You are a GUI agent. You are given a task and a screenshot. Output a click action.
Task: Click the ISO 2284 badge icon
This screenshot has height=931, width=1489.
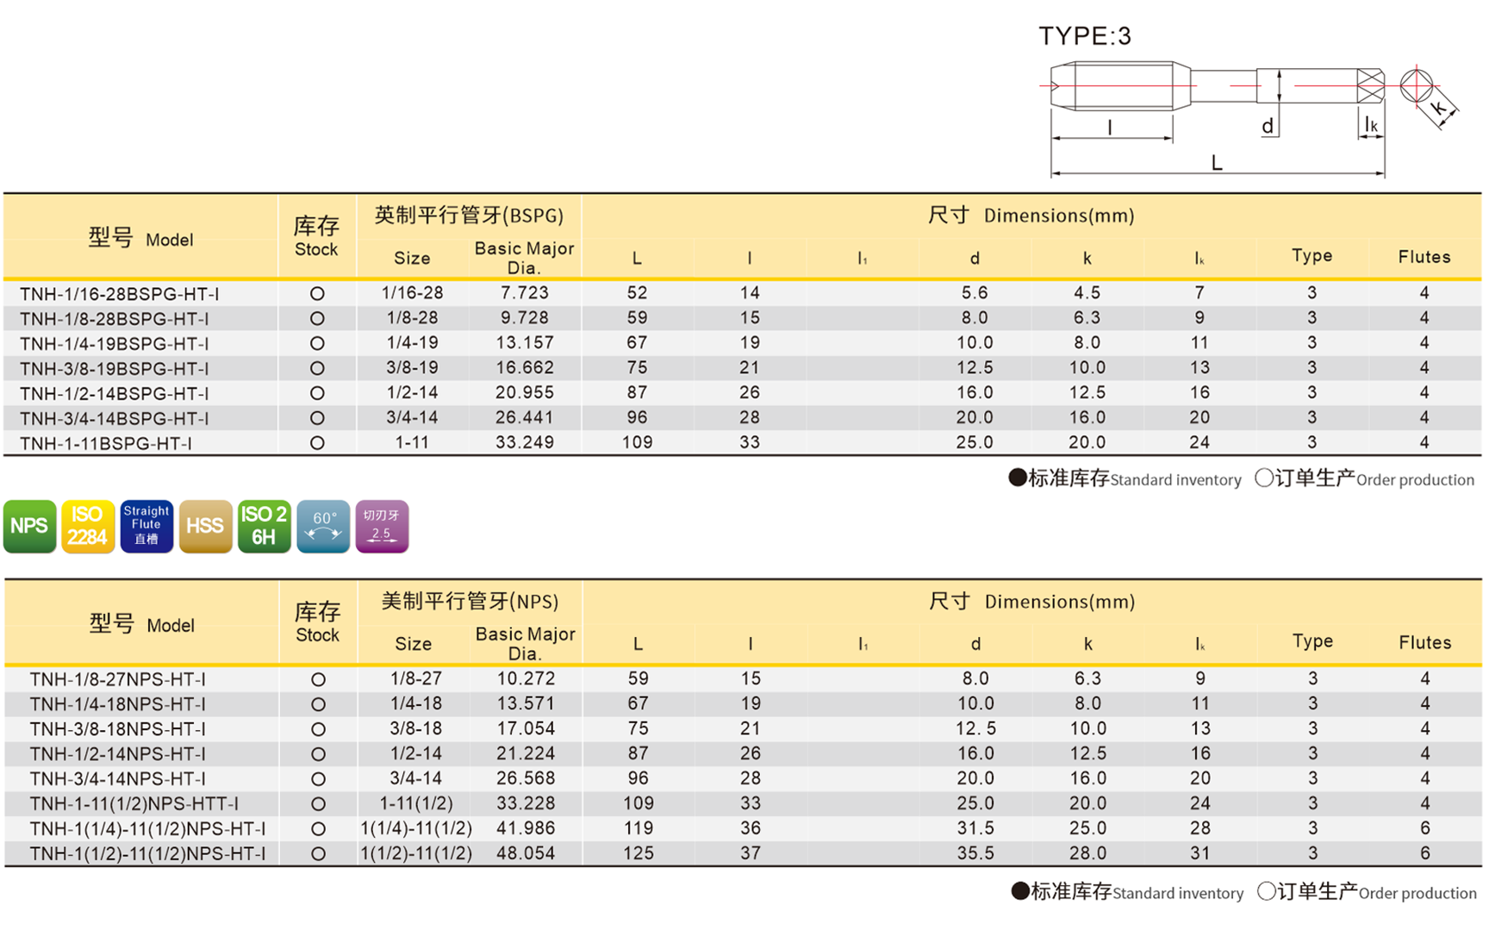(87, 526)
